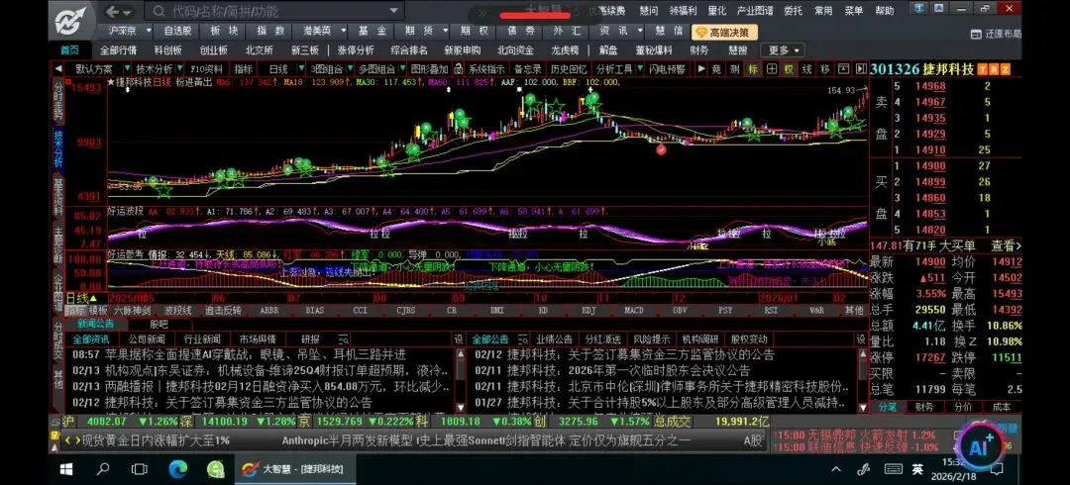Click the lock icon beside 图形叠加
The width and height of the screenshot is (1070, 485).
(458, 69)
